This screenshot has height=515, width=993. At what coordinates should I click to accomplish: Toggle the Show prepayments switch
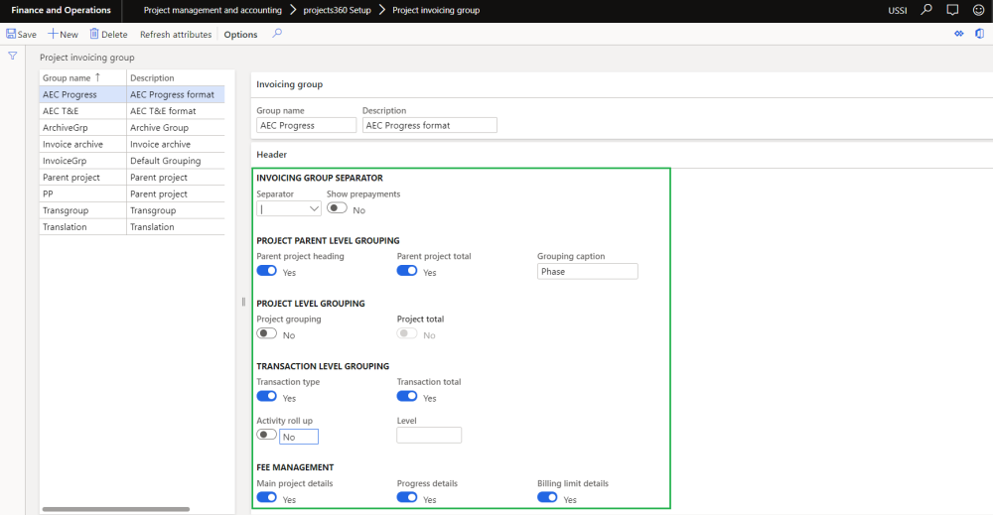(337, 208)
